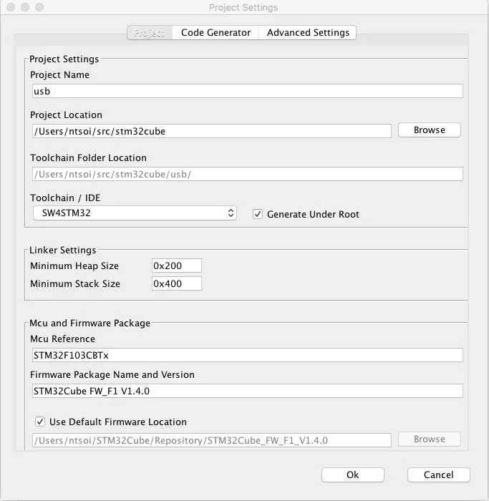Browse for the project location
Screen dimensions: 489x501
click(x=429, y=130)
